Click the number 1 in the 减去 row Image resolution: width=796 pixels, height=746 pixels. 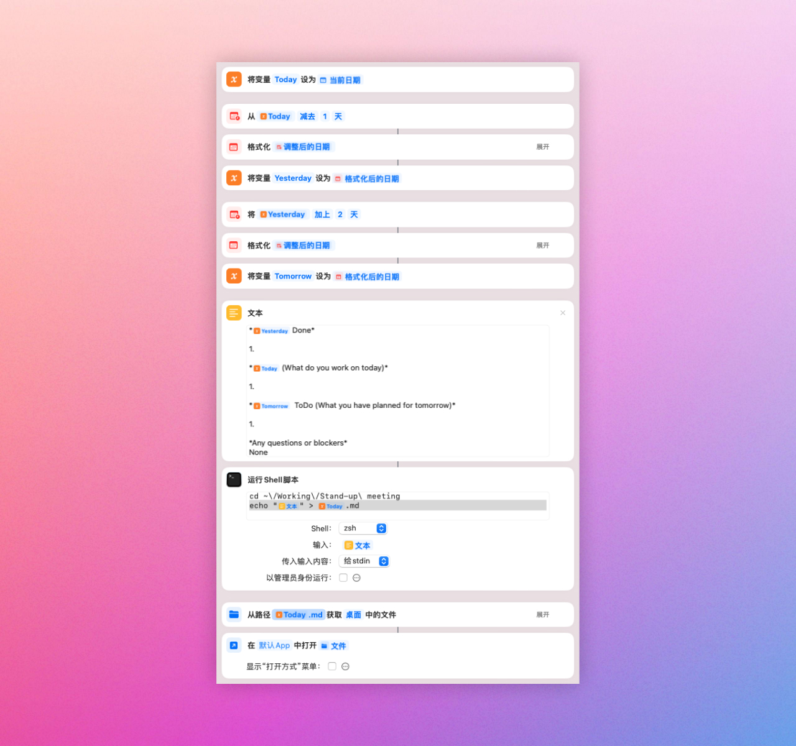(x=325, y=116)
